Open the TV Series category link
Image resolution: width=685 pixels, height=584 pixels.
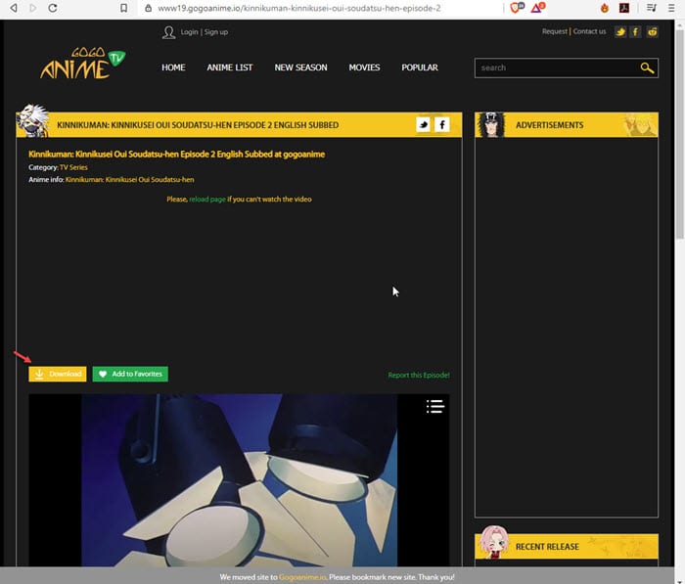click(x=73, y=167)
